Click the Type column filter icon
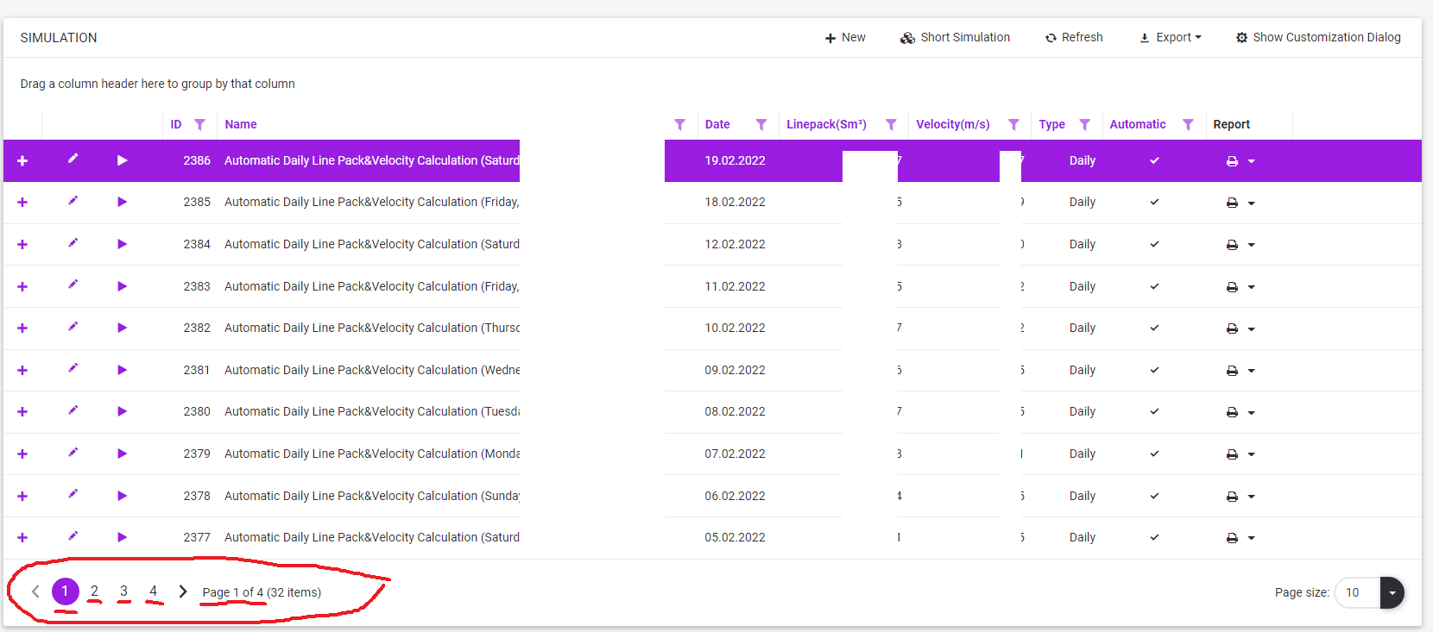 [1084, 124]
